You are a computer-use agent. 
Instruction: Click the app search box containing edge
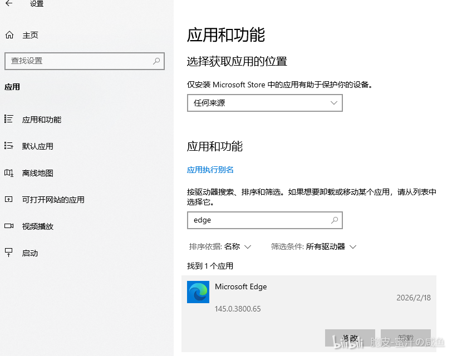264,220
